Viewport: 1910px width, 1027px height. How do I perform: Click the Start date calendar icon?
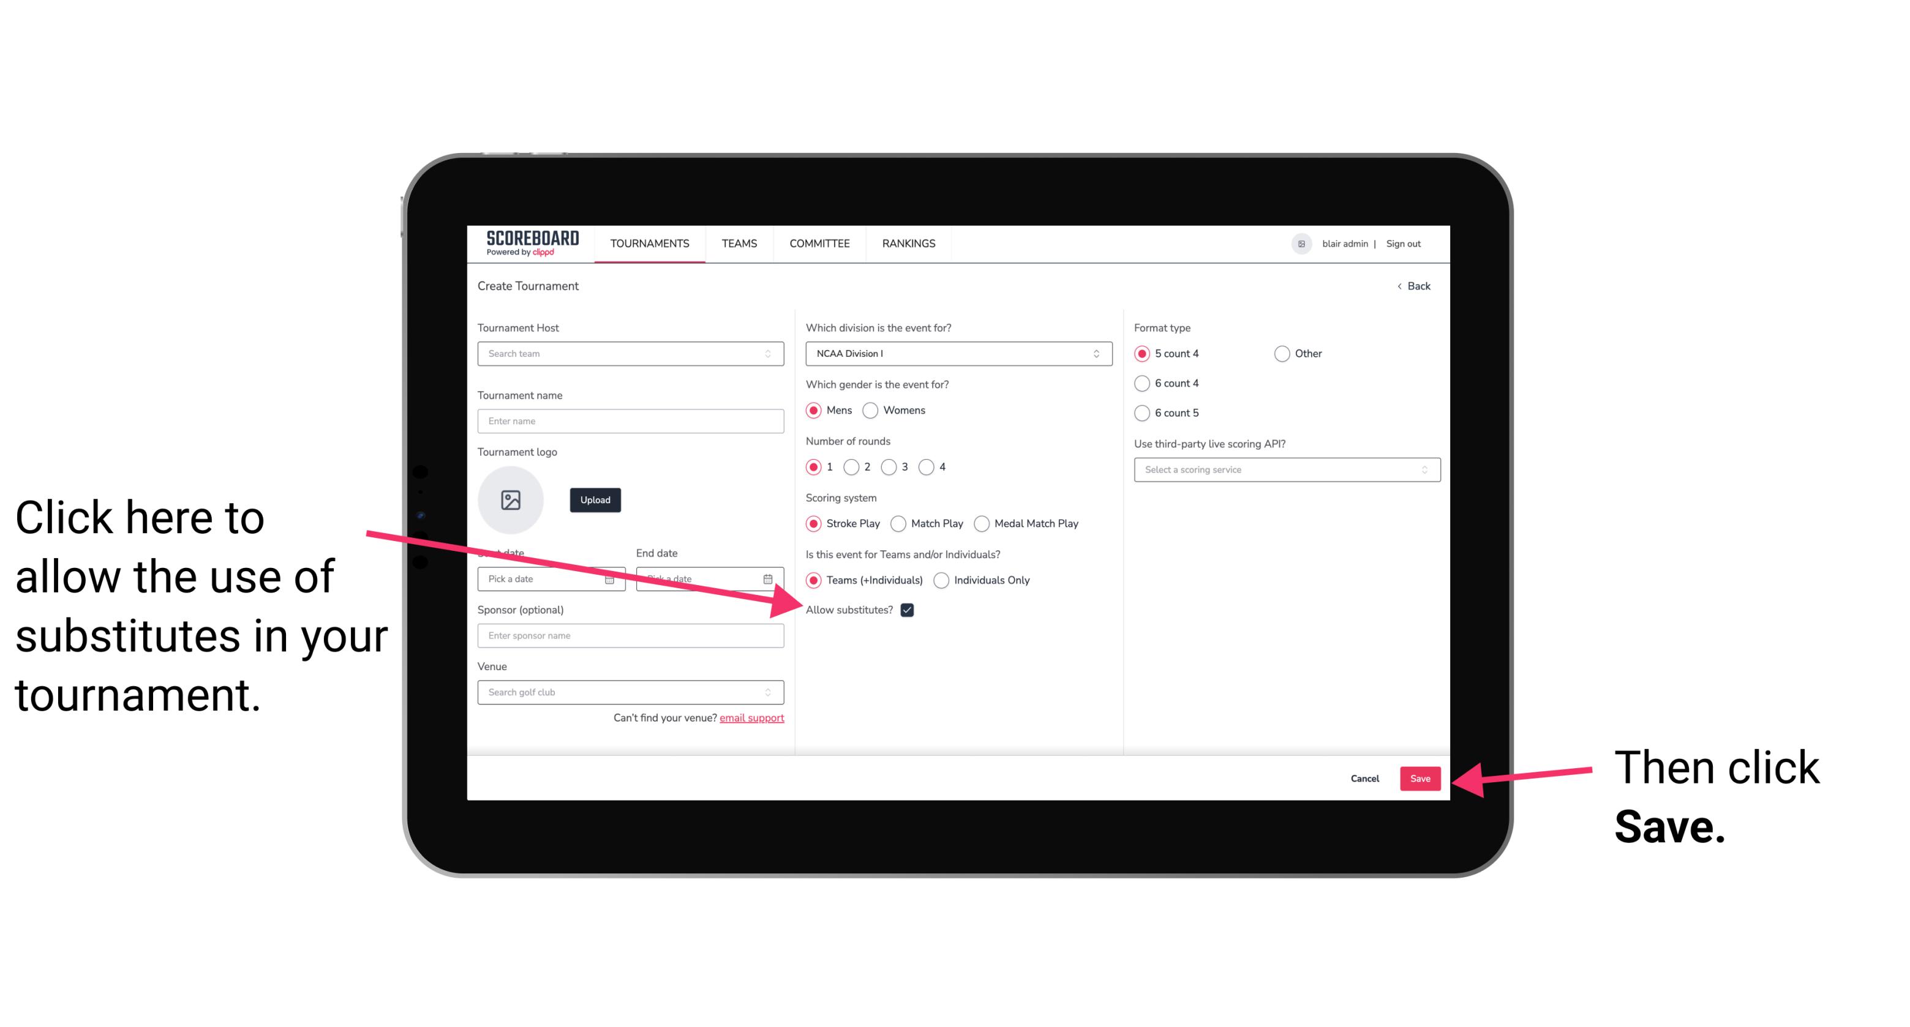(612, 578)
